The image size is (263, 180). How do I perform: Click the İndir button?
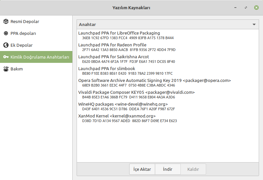(168, 169)
